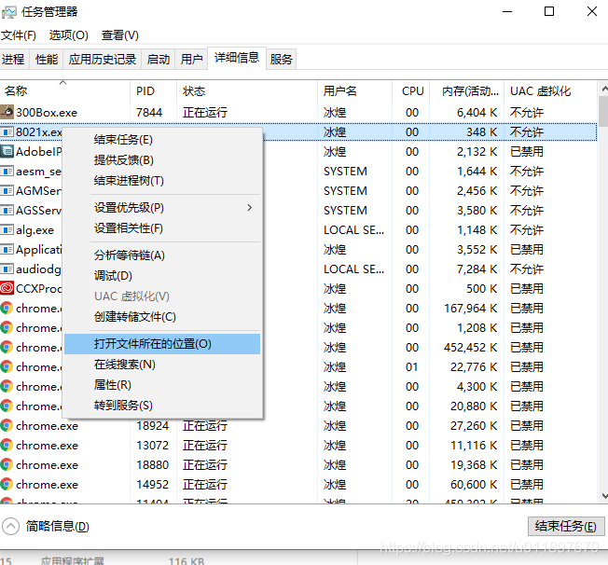Sort by the CPU column header
This screenshot has width=608, height=565.
pos(411,91)
